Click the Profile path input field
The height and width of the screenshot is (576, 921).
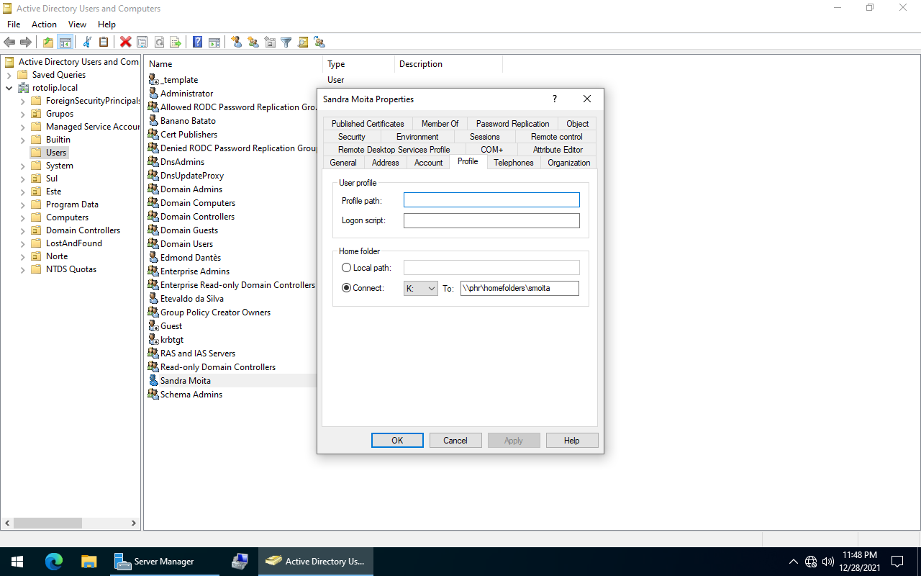(x=491, y=200)
